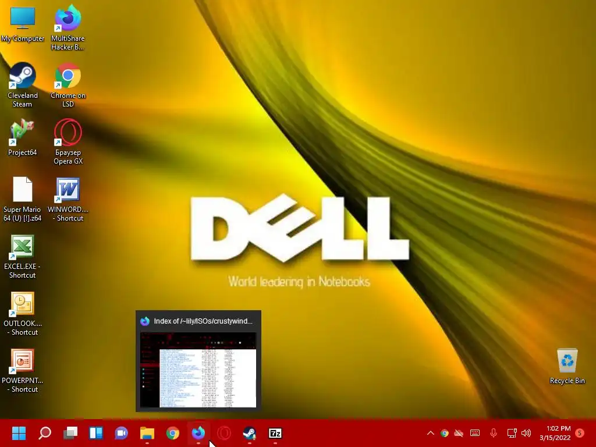Select the Super Mario 64 z64 file
This screenshot has width=596, height=447.
click(23, 199)
